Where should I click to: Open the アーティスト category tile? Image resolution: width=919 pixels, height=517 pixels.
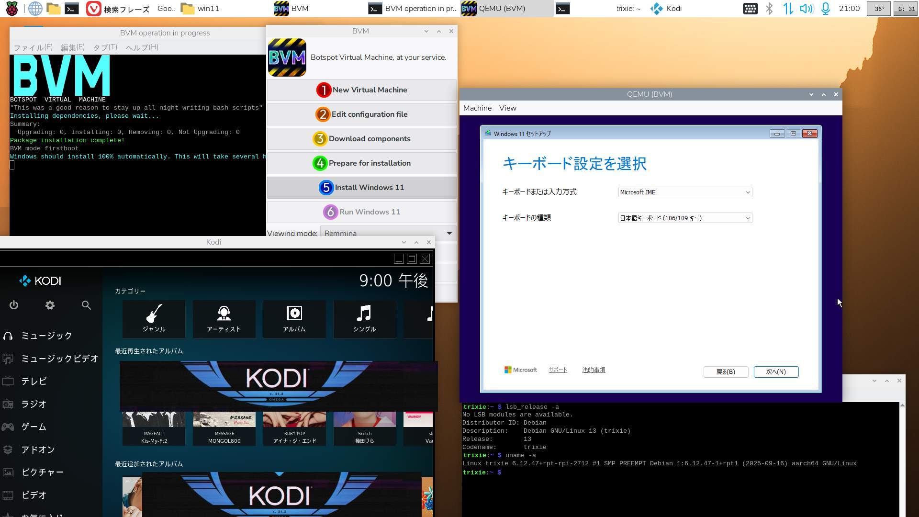pyautogui.click(x=224, y=319)
